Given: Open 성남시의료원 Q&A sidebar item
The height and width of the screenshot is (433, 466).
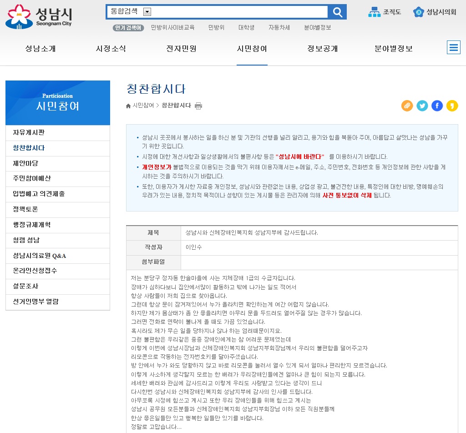Looking at the screenshot, I should click(x=40, y=256).
